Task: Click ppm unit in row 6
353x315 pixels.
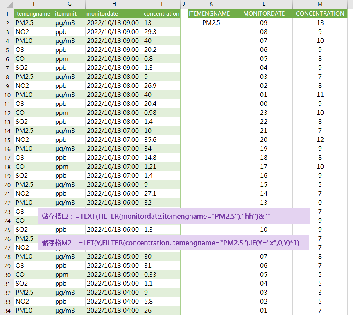Action: [70, 59]
